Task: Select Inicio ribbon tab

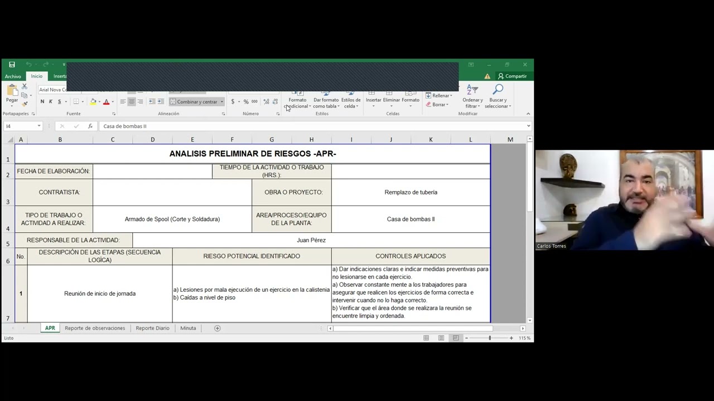Action: tap(36, 76)
